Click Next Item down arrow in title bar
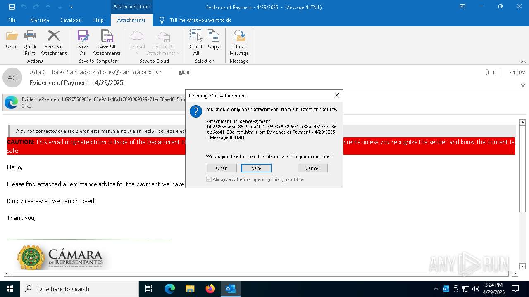Screen dimensions: 529x297 pos(60,7)
